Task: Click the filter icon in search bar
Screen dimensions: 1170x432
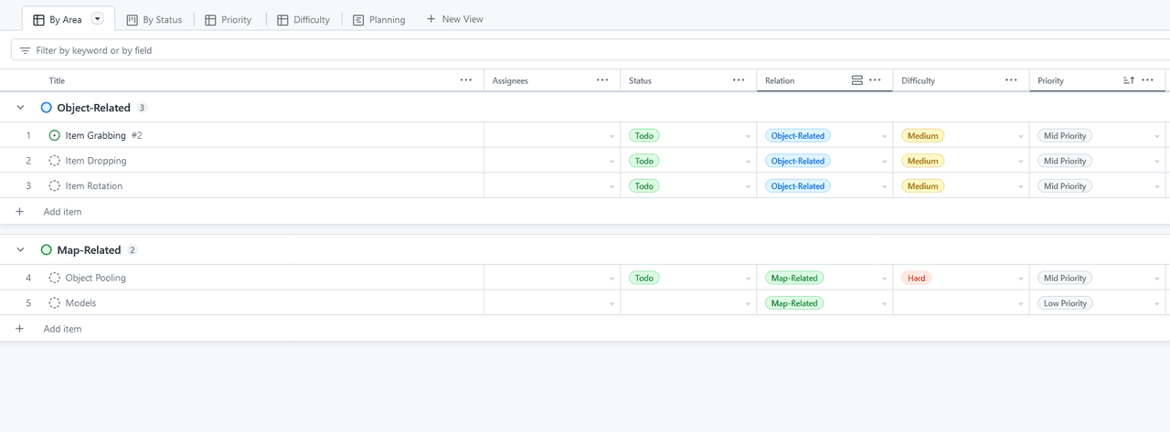Action: [x=25, y=50]
